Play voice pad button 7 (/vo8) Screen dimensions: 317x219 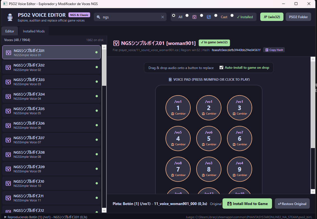(178, 169)
